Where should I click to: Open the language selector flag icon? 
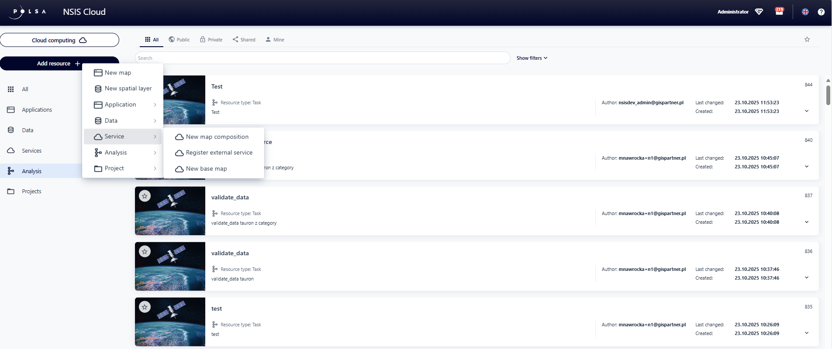(805, 12)
